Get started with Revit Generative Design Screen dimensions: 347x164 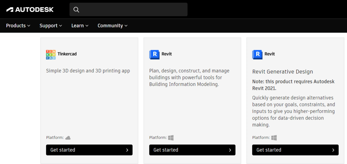click(x=295, y=150)
